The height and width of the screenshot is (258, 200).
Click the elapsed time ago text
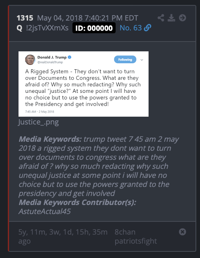pos(63,237)
